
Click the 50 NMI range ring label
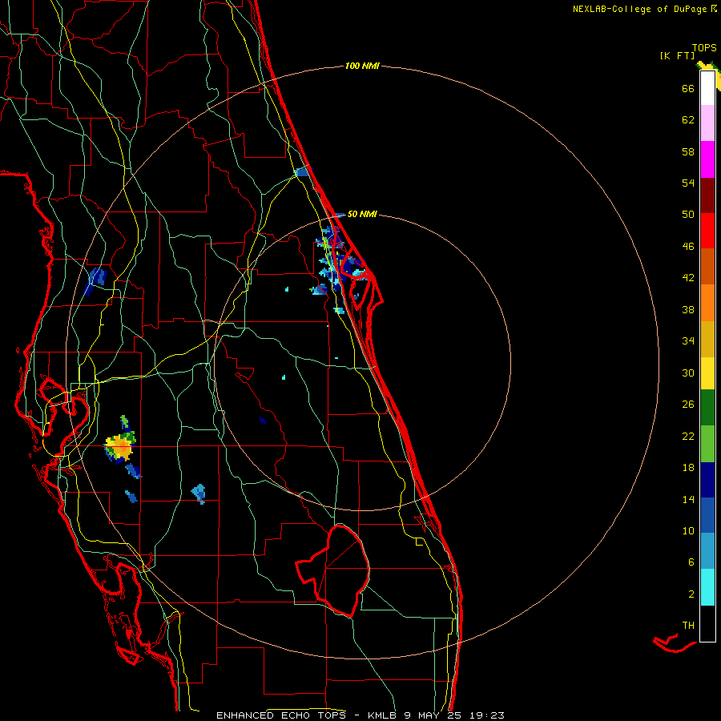tap(362, 214)
